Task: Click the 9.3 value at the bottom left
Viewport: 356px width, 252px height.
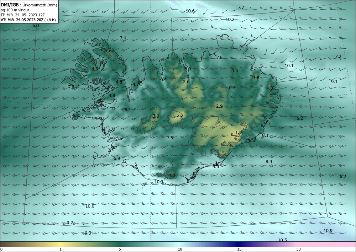Action: (88, 233)
